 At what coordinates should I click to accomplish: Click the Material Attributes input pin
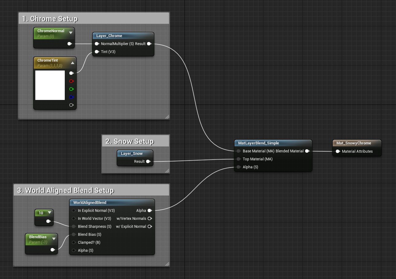point(338,151)
